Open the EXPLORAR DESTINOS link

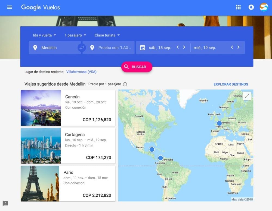231,84
